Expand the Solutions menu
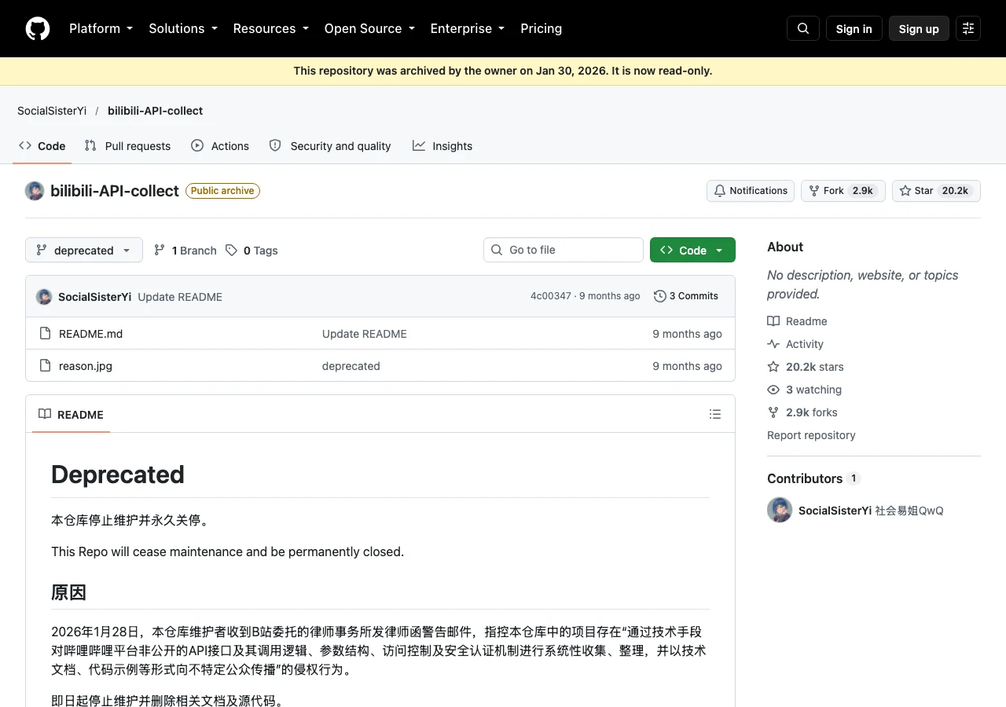 coord(184,28)
